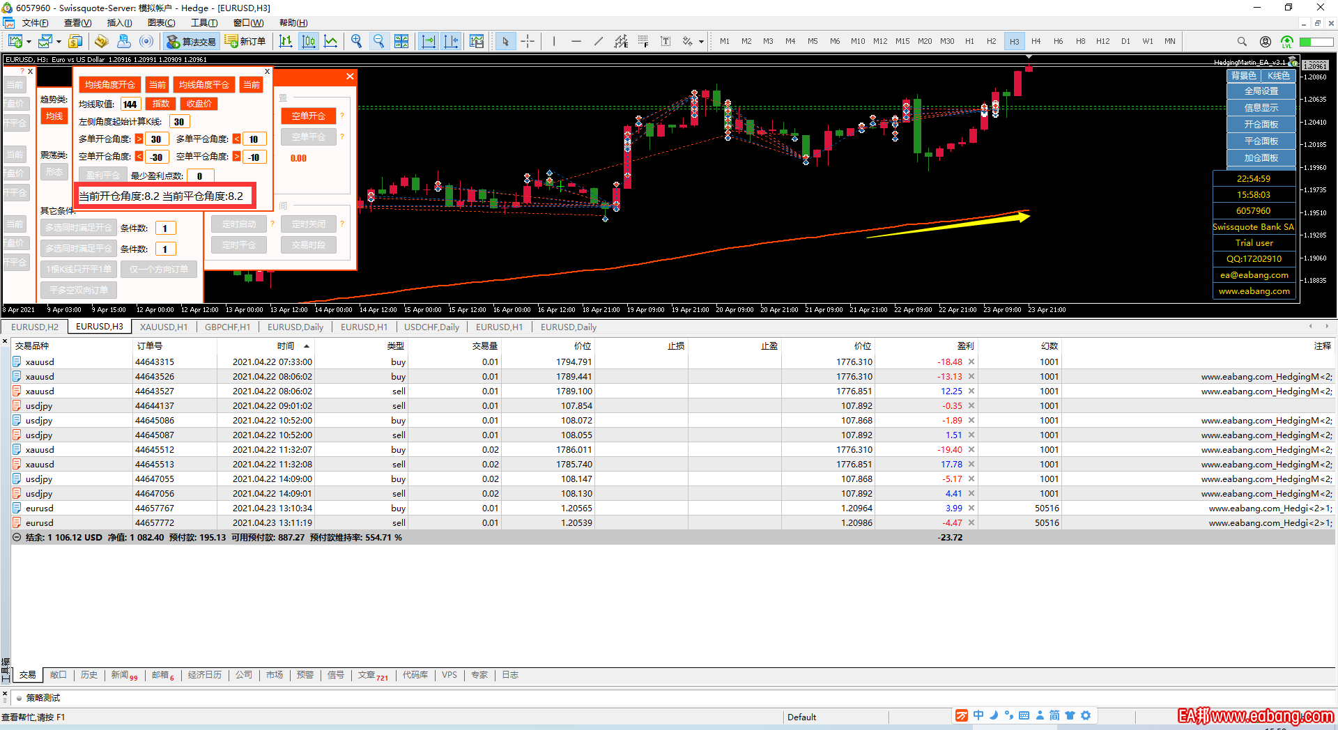Open the new chart dropdown arrow
Screen dimensions: 1338x730
(29, 42)
